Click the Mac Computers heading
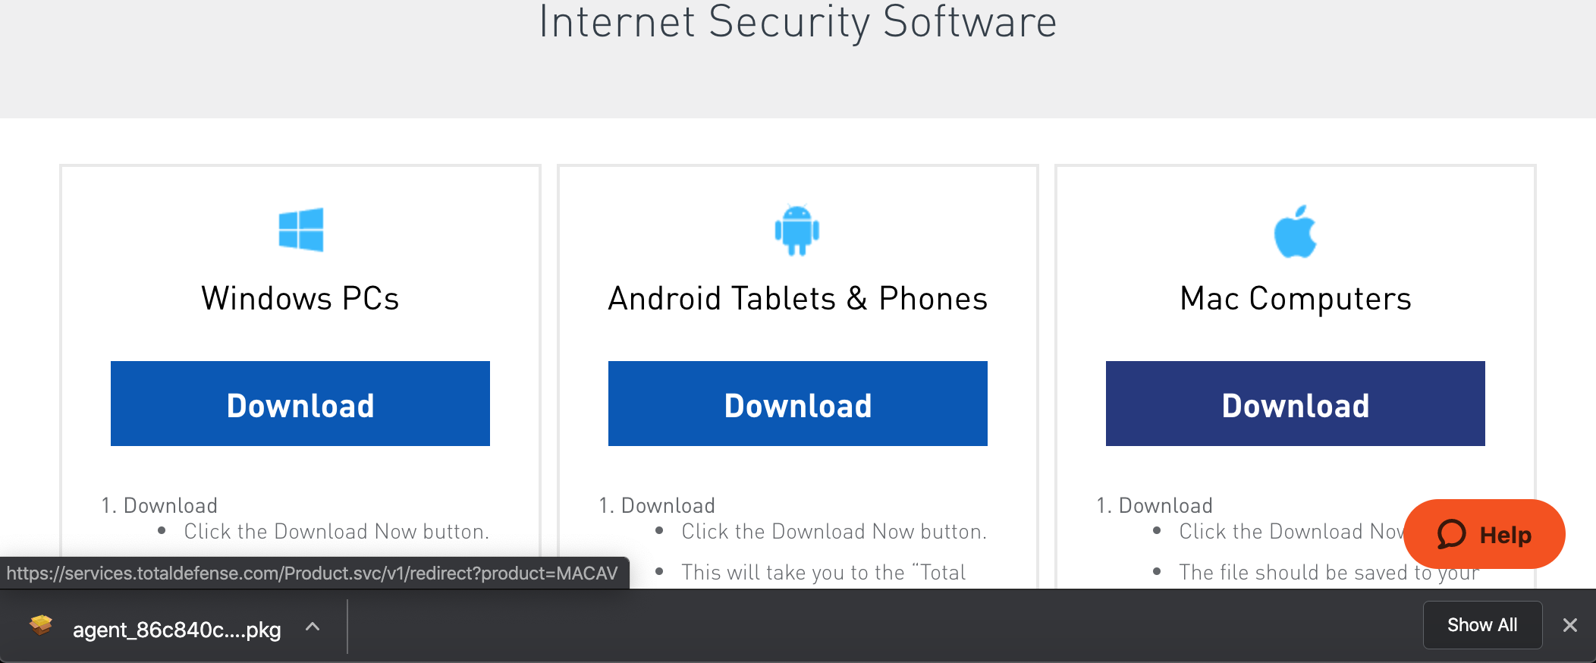1596x663 pixels. pyautogui.click(x=1296, y=299)
